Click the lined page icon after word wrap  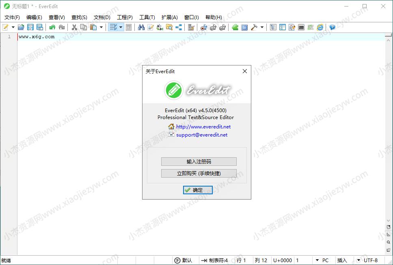click(129, 27)
